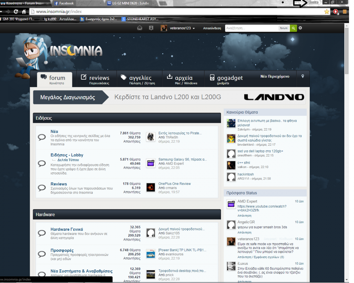Viewport: 354px width, 283px height.
Task: Open the reviews Παρουσιάσεις navigation tab
Action: (x=96, y=80)
